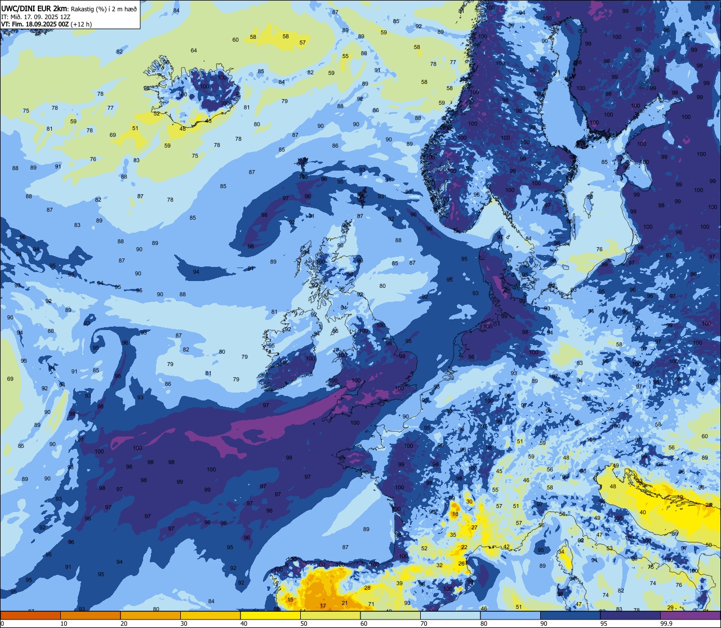Click the 20–30 amber legend swatch
Screen dimensions: 721x628
point(150,615)
